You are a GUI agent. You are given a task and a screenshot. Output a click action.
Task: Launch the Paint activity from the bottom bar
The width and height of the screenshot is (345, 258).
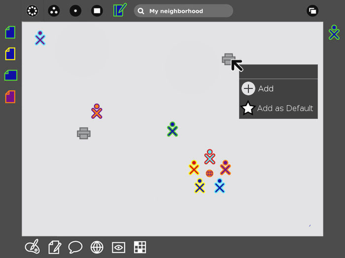pos(32,247)
